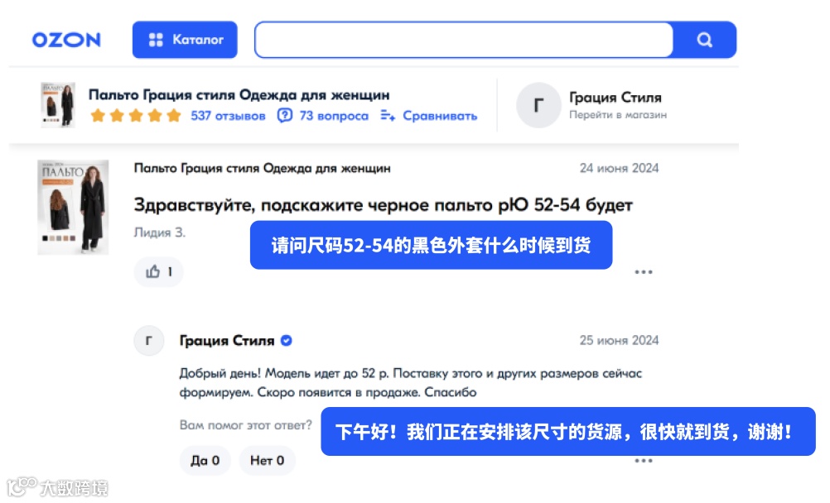The height and width of the screenshot is (503, 830).
Task: Like the question with thumbs-up
Action: [x=159, y=272]
